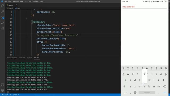
Task: Open Accounts menu in activity bar
Action: click(x=2, y=85)
